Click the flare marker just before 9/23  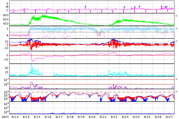point(124,7)
